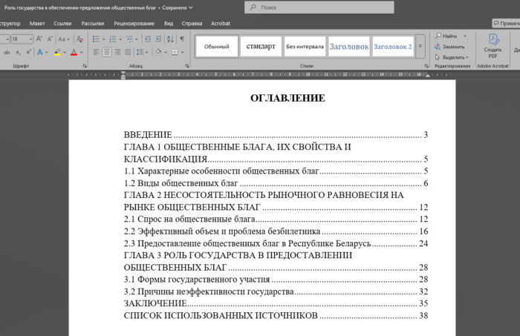Image resolution: width=520 pixels, height=336 pixels.
Task: Open Paragraph dialog launcher
Action: click(187, 66)
